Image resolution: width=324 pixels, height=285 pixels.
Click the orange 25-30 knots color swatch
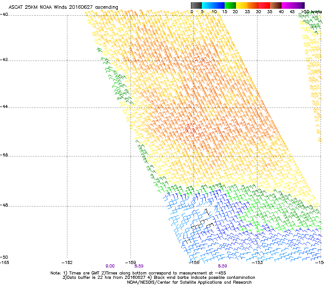point(253,5)
